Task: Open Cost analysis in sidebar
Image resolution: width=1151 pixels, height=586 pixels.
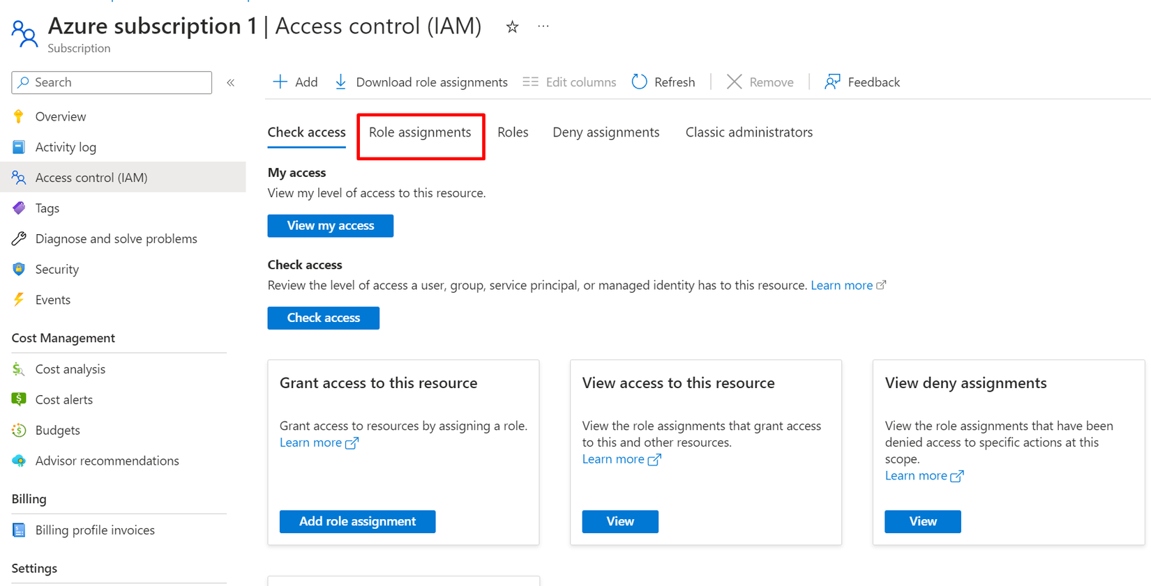Action: pyautogui.click(x=70, y=369)
